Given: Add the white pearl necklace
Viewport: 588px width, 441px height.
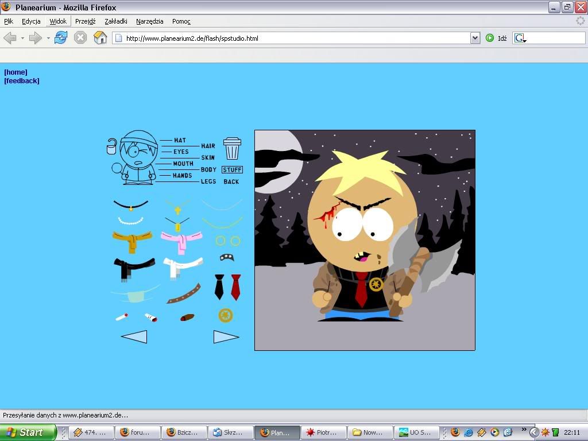Looking at the screenshot, I should (x=130, y=220).
